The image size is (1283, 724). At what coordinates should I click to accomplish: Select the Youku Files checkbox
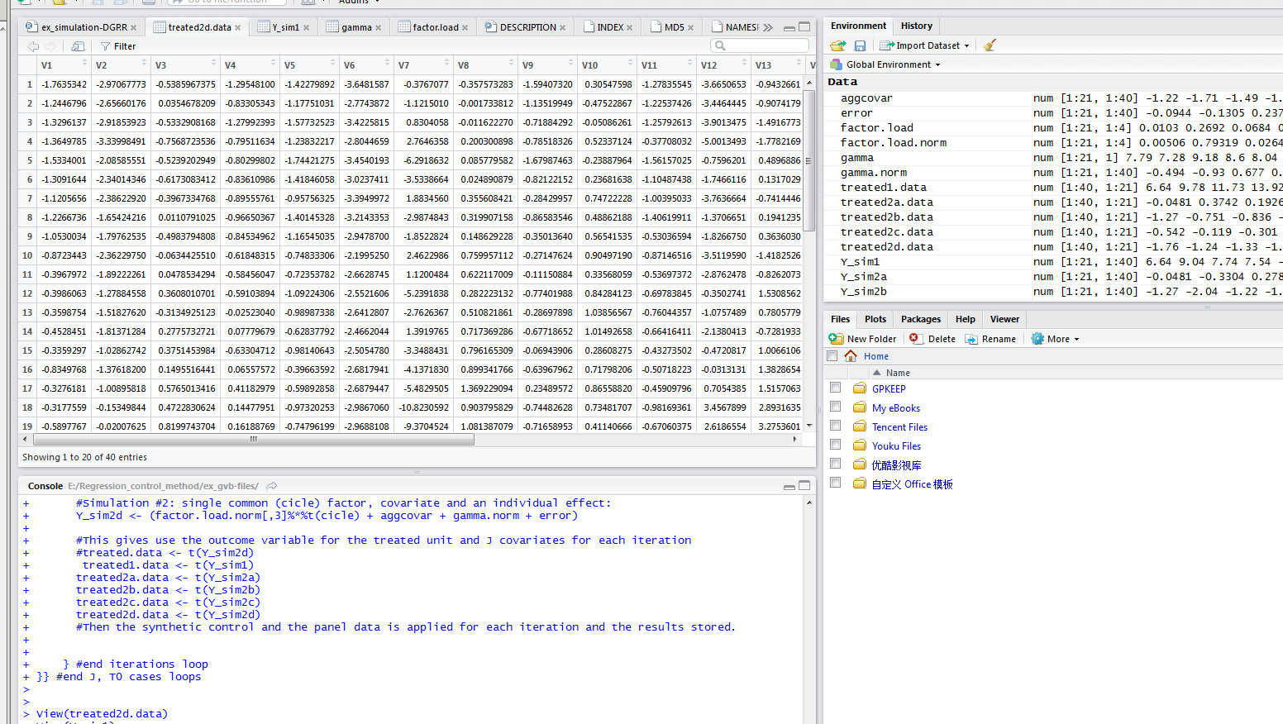click(835, 445)
